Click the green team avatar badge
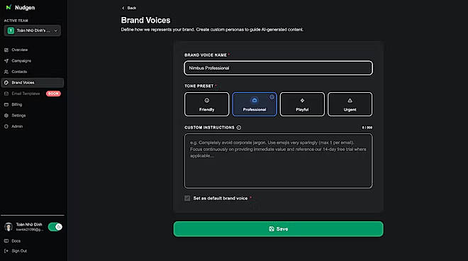 [11, 30]
